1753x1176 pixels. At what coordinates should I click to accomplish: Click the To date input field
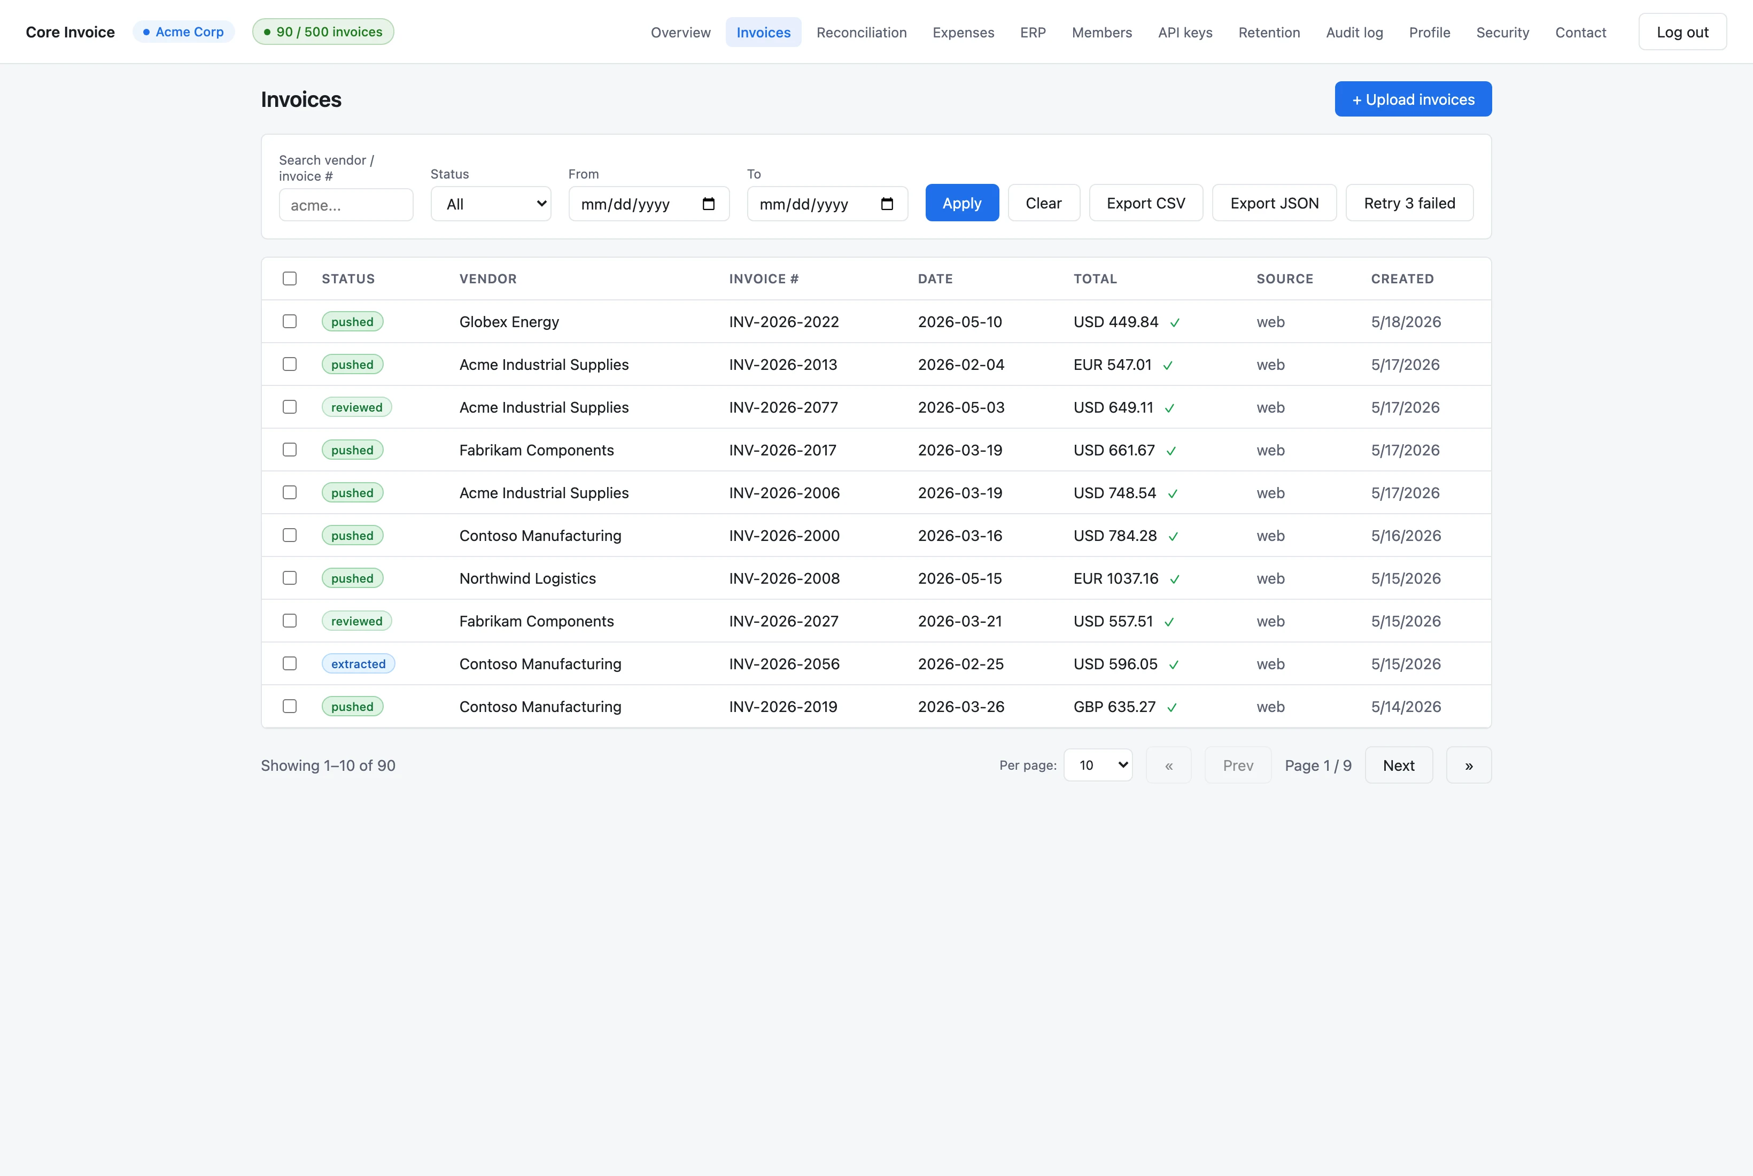(x=827, y=204)
